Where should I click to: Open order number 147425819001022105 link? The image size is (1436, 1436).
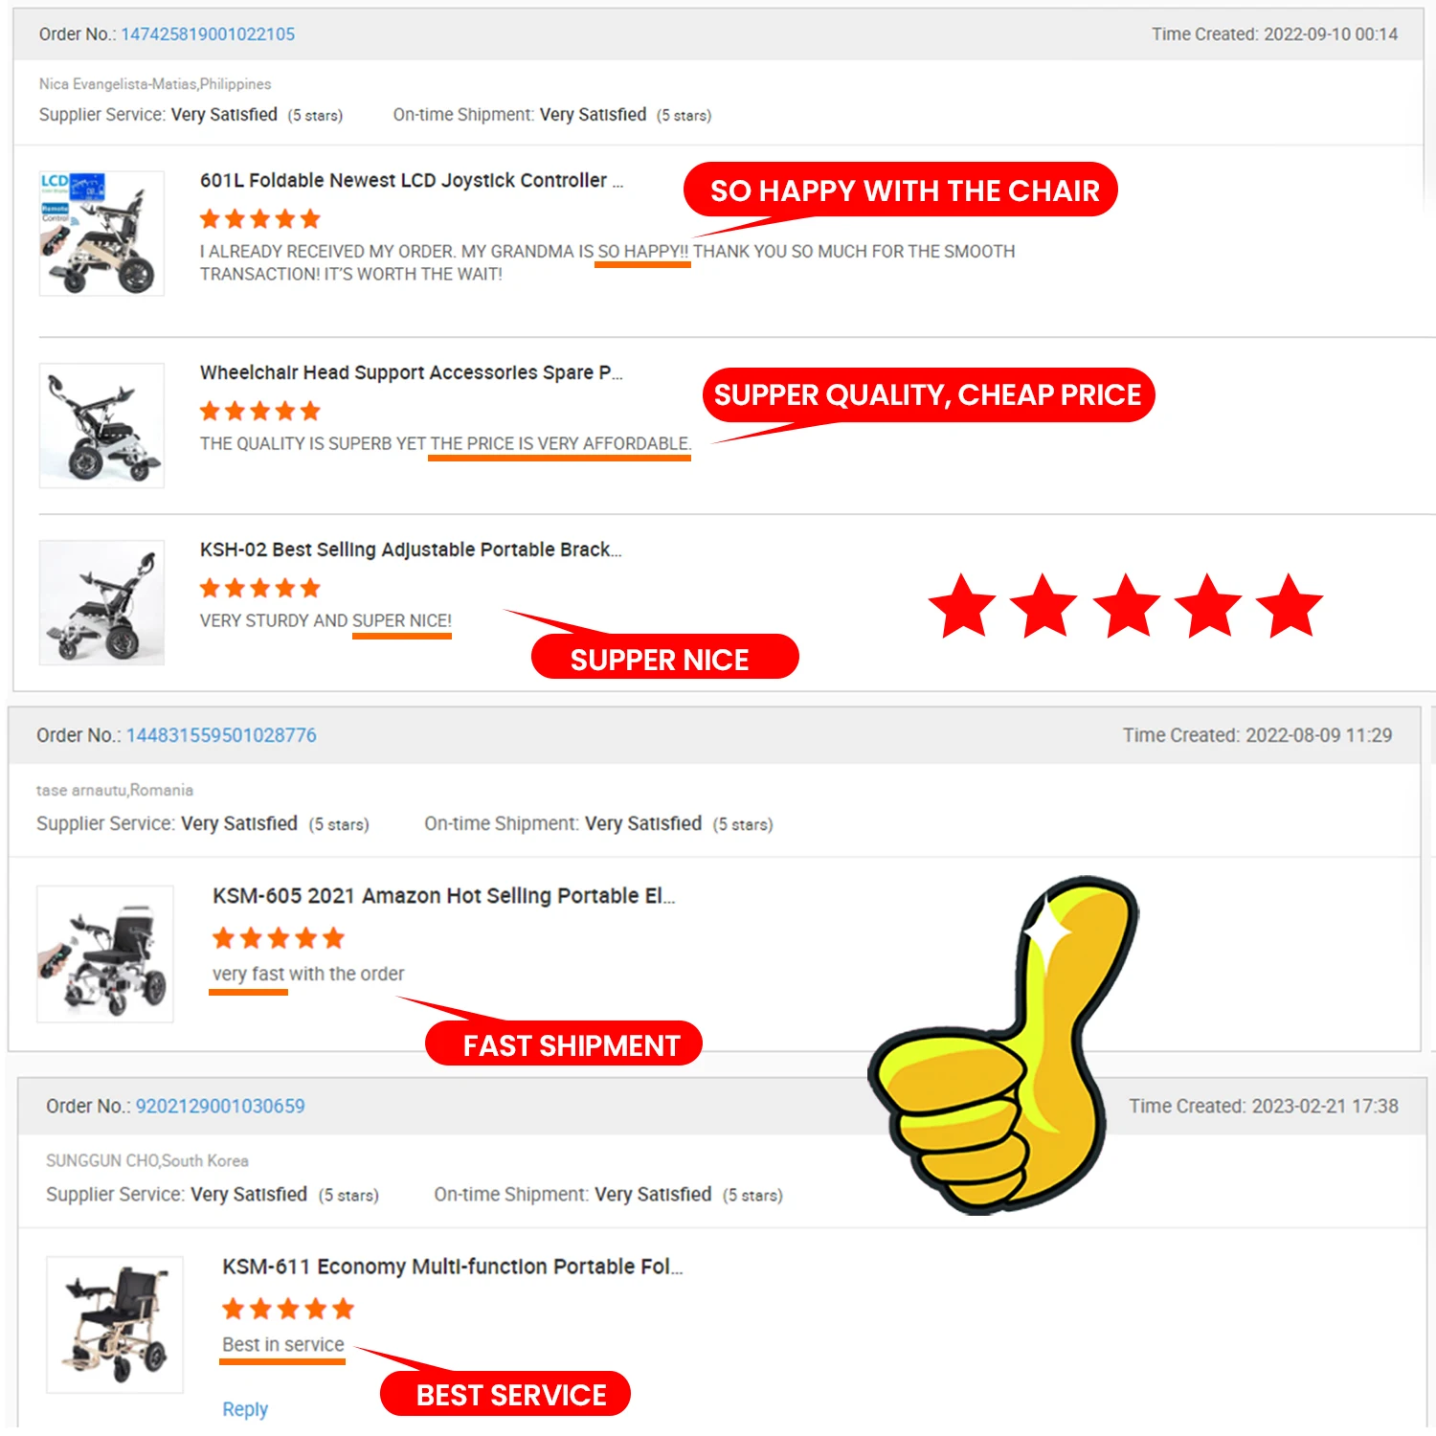coord(208,34)
